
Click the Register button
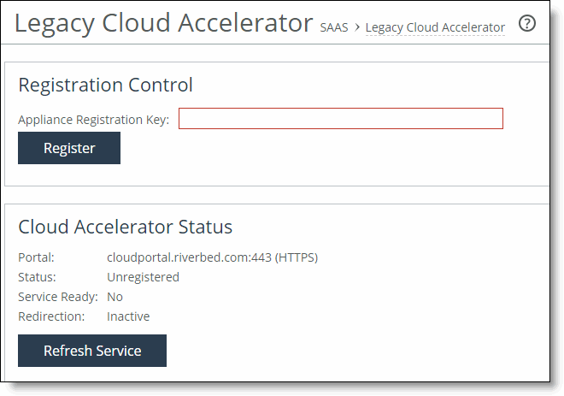[x=69, y=148]
